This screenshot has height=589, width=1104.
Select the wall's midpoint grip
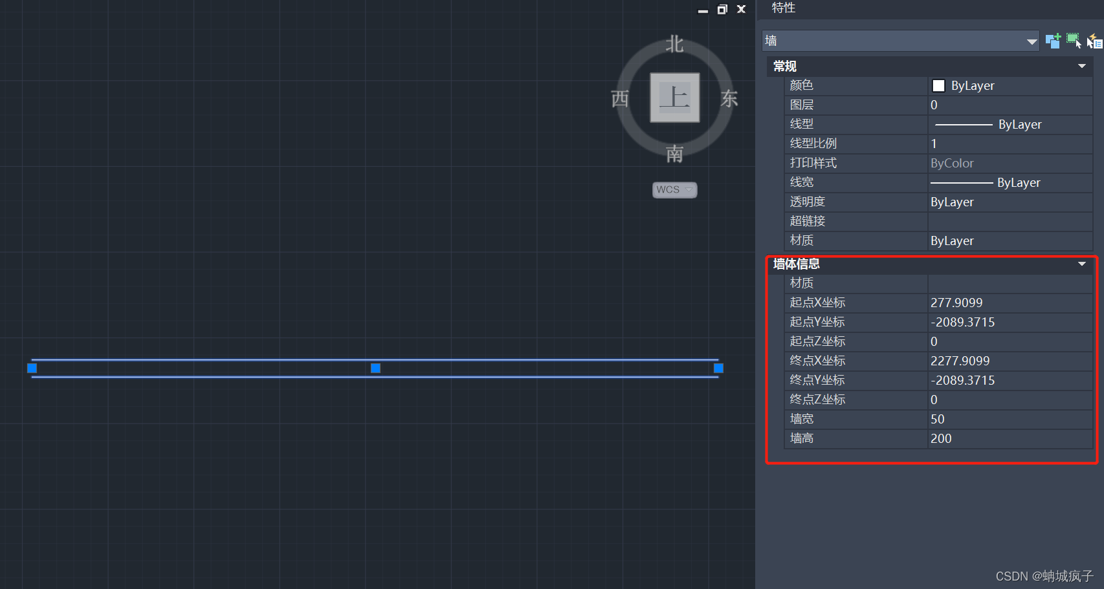[x=375, y=368]
